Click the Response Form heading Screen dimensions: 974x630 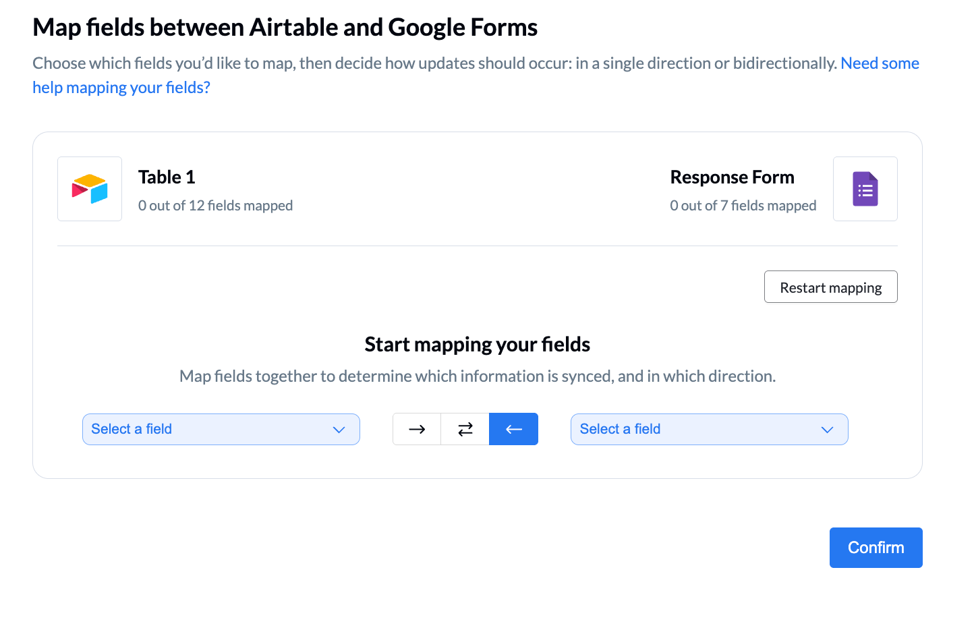point(733,177)
